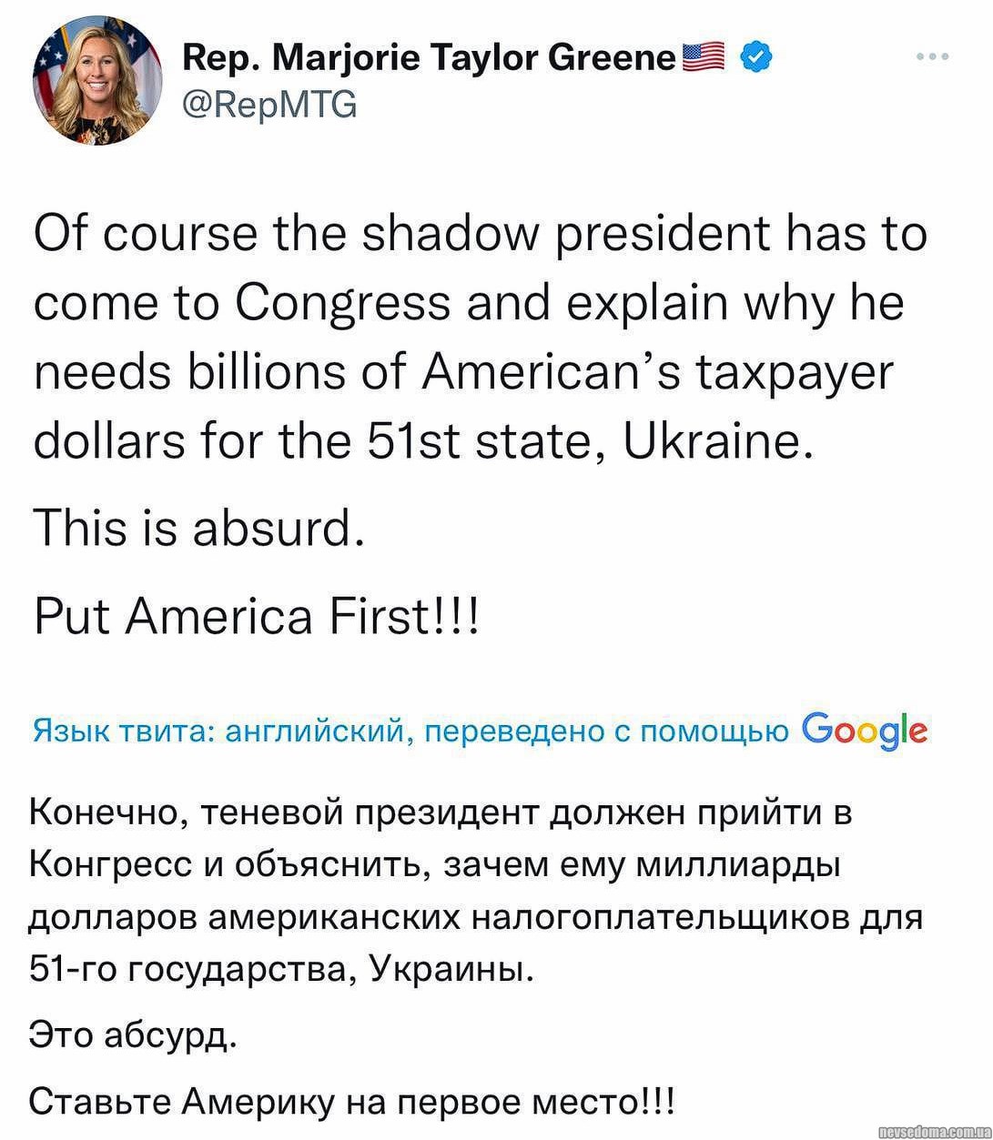Screen dimensions: 993x1140
Task: Click the Google logo in translation notice
Action: tap(866, 730)
